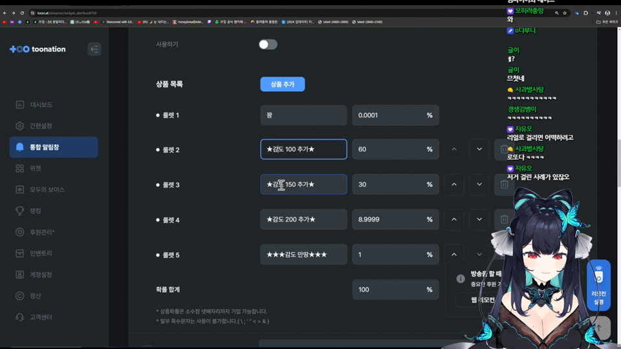The image size is (621, 349).
Task: Move 룰렛 4 up with its arrow
Action: pyautogui.click(x=454, y=219)
